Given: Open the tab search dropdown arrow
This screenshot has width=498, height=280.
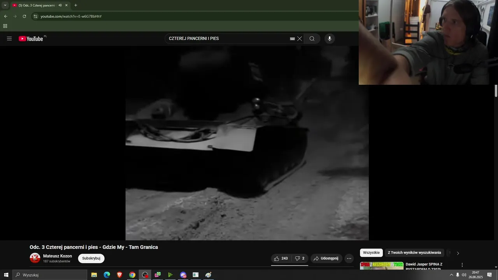Looking at the screenshot, I should click(5, 5).
